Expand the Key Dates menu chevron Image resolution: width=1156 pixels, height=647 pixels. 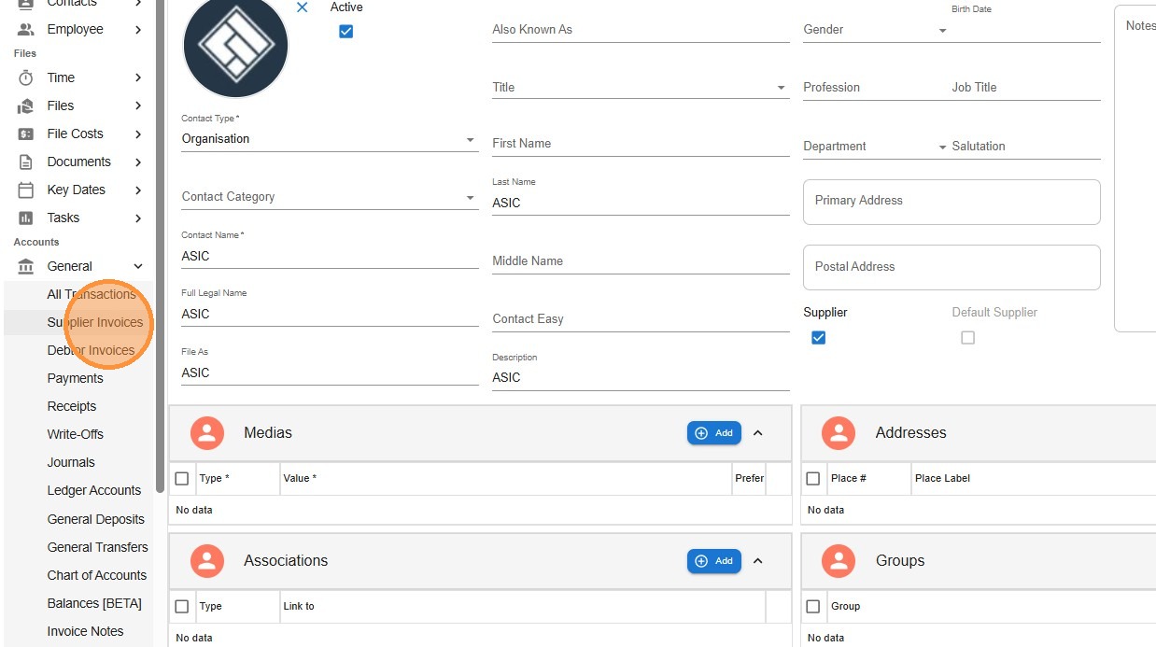click(x=138, y=190)
